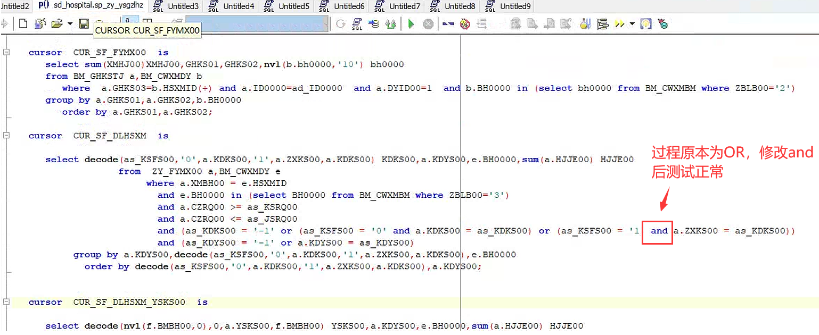Click the yellow flask icon
The image size is (819, 335).
pyautogui.click(x=586, y=24)
